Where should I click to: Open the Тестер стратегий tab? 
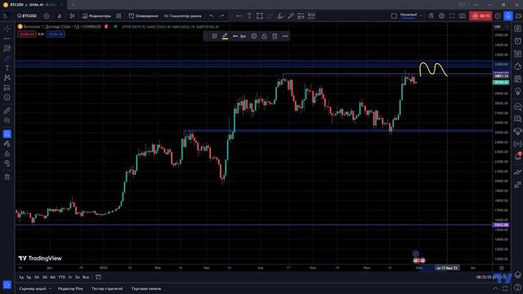click(107, 288)
